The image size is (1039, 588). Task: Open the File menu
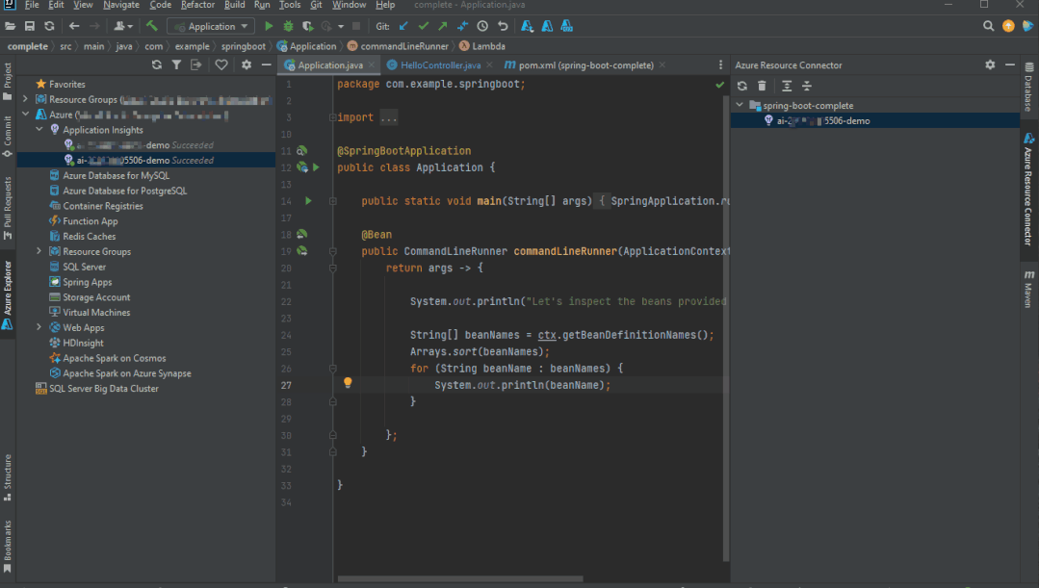31,5
